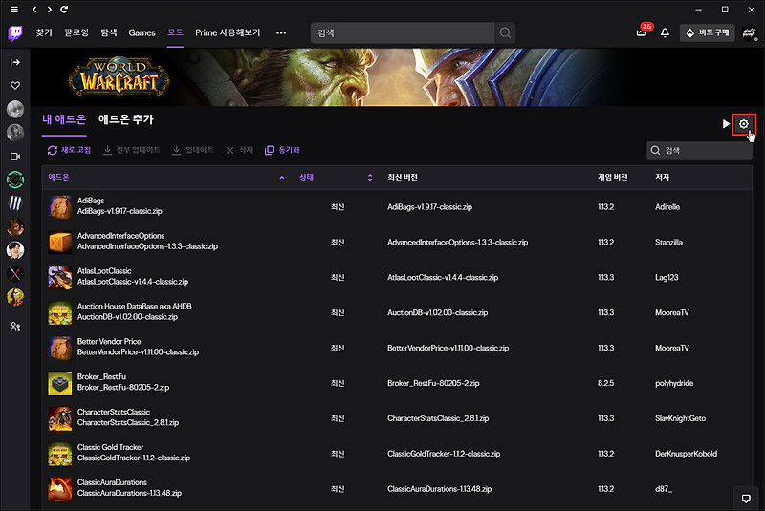Screen dimensions: 765x511
Task: Open the green circular channel avatar in sidebar
Action: click(15, 180)
